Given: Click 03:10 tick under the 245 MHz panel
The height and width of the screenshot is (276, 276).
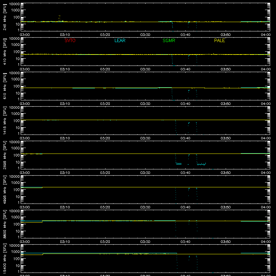Looking at the screenshot, I should click(x=65, y=35).
